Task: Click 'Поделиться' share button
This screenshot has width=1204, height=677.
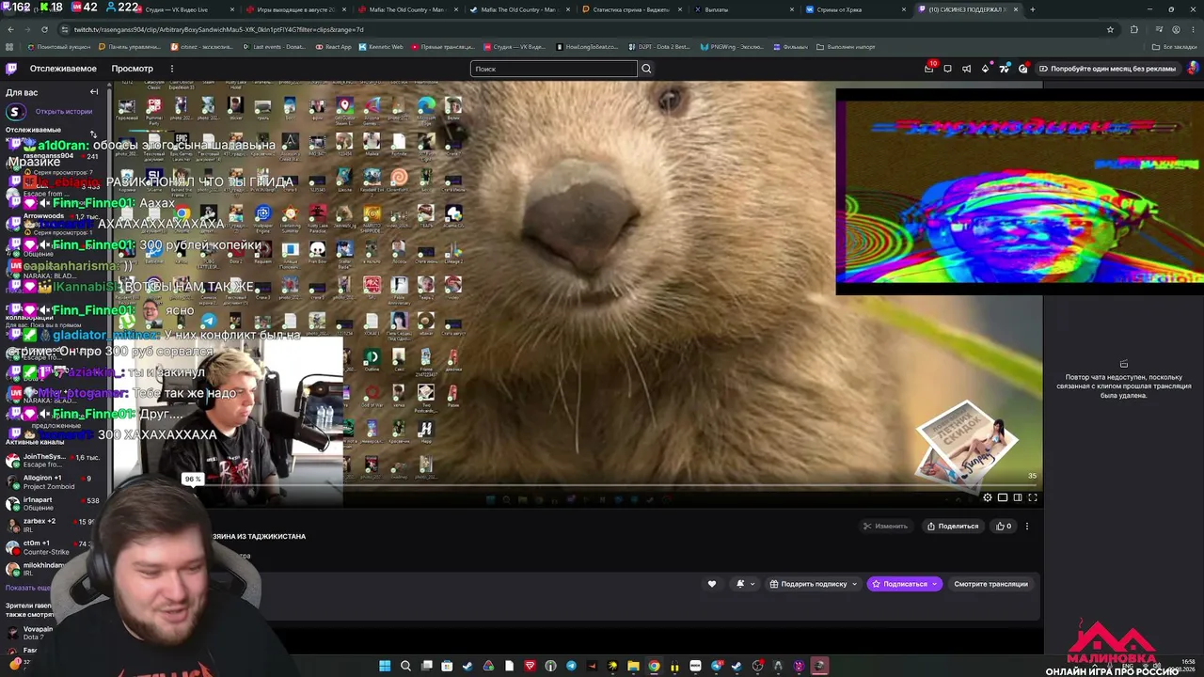Action: [953, 527]
